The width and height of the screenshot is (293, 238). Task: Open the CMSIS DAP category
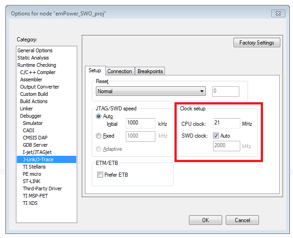click(35, 138)
